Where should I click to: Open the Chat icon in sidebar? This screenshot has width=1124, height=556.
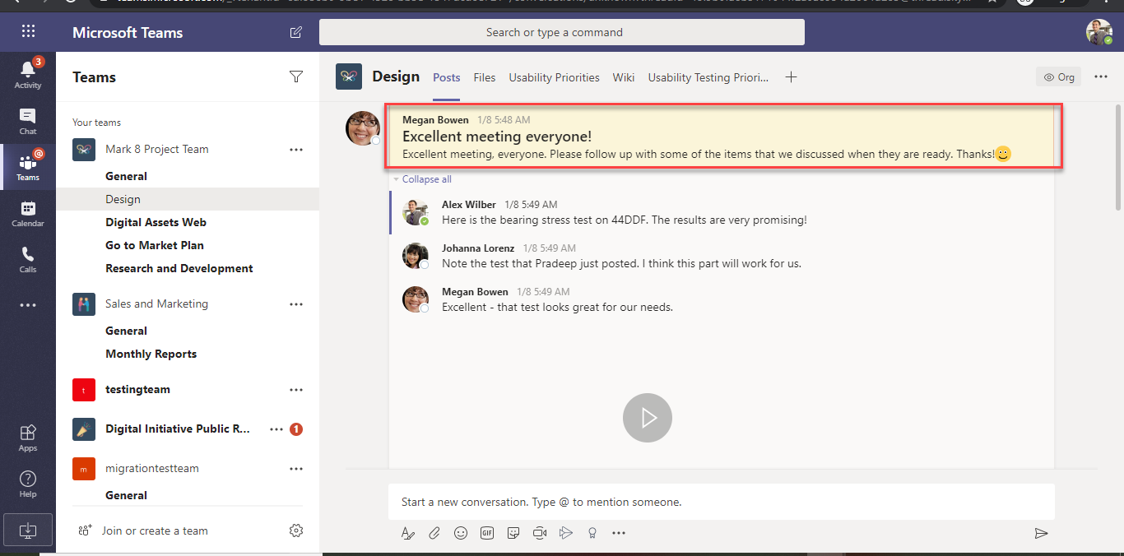coord(28,121)
